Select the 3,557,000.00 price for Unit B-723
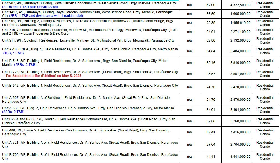The image size is (280, 163). point(240,74)
